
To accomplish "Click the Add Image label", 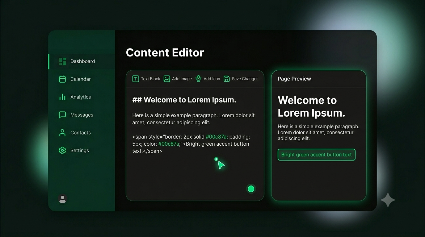I will (x=182, y=79).
